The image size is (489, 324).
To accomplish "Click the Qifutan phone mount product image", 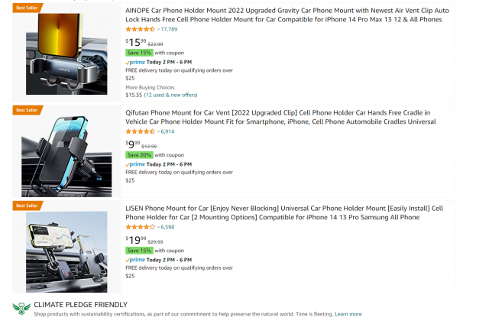I will pyautogui.click(x=67, y=151).
